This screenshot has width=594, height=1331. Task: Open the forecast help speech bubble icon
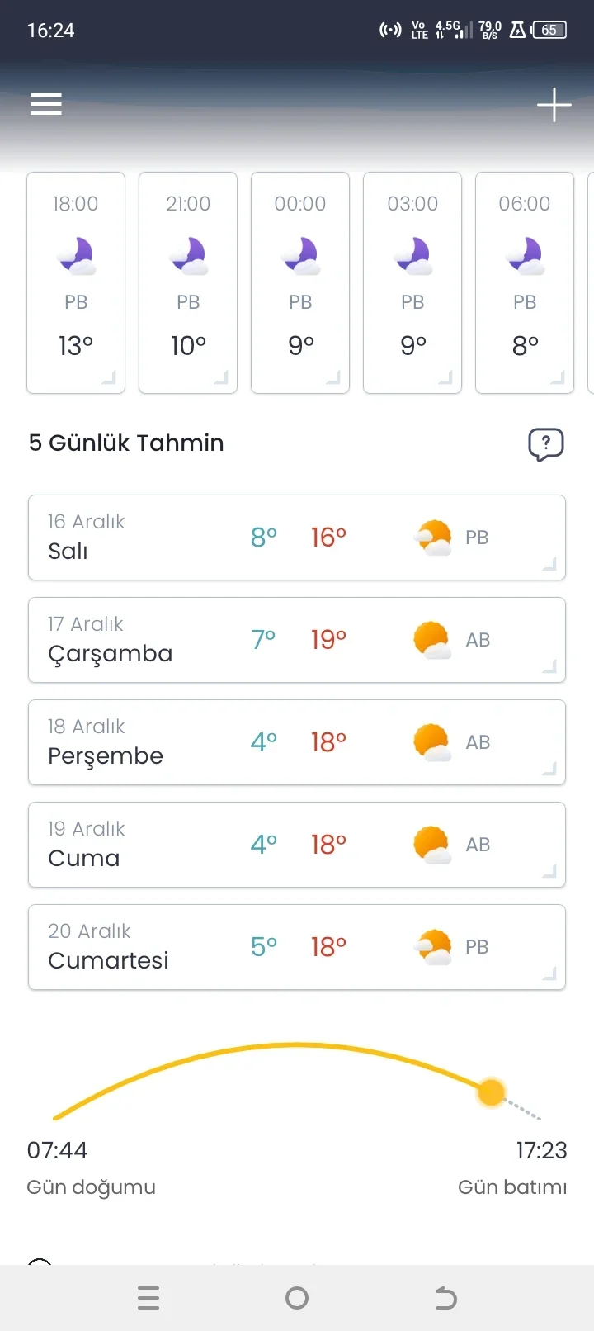click(x=545, y=444)
